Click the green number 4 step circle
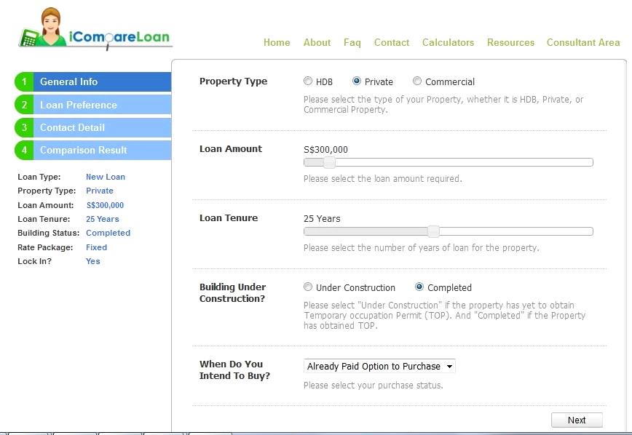The height and width of the screenshot is (435, 632). pos(24,150)
